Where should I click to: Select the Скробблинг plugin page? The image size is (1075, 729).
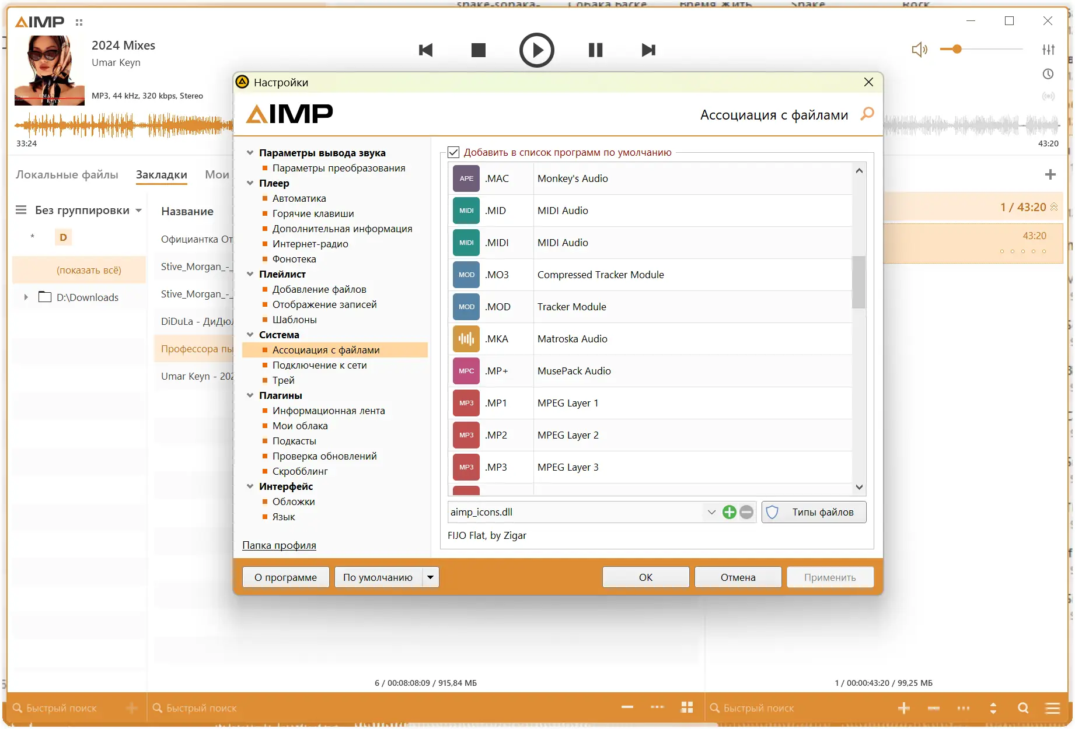[x=300, y=471]
